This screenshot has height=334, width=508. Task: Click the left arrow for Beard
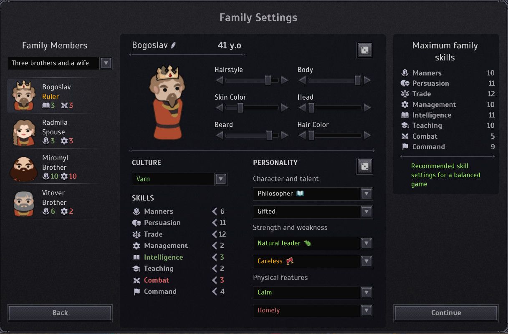pos(219,135)
